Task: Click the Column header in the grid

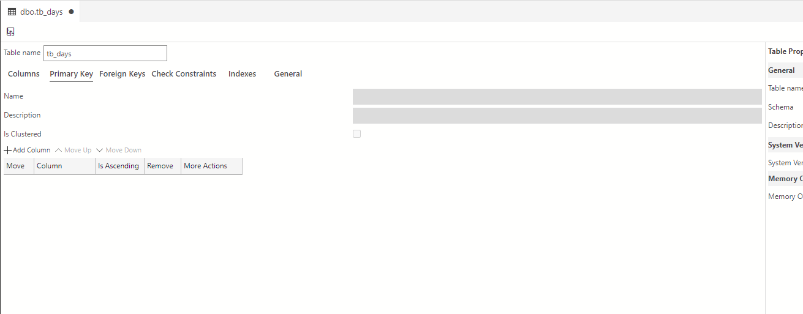Action: point(65,166)
